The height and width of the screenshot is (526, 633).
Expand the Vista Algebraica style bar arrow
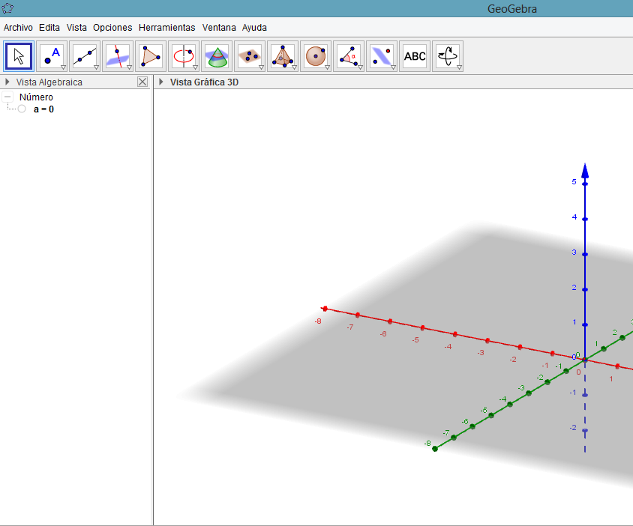click(x=7, y=82)
